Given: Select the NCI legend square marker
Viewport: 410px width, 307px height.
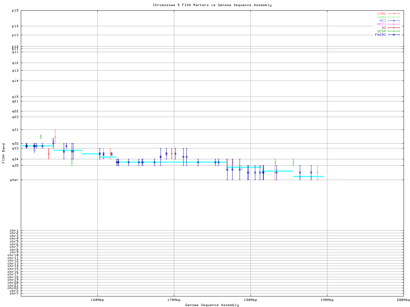Looking at the screenshot, I should 394,21.
